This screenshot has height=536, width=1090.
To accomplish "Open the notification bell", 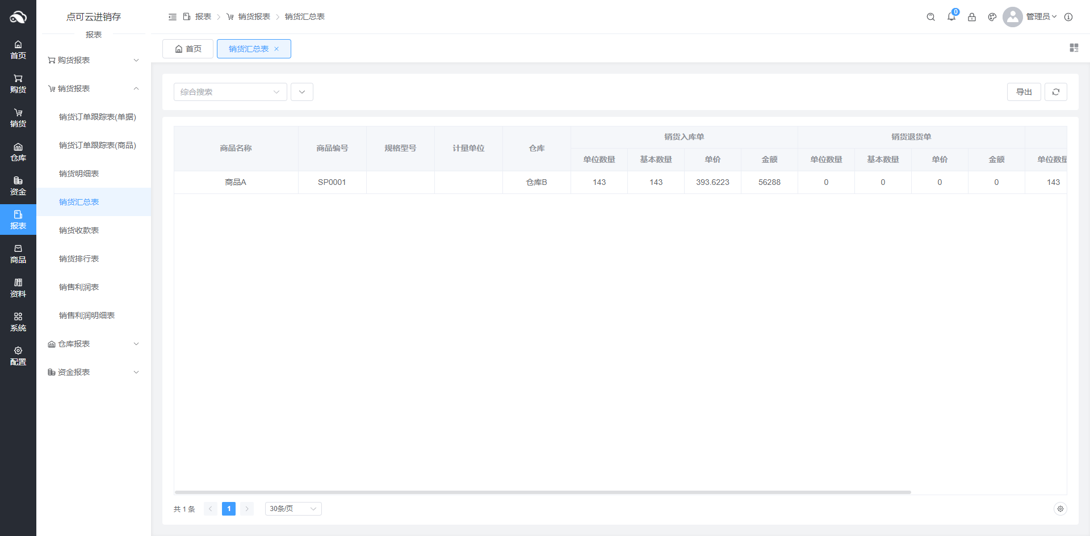I will pos(951,17).
